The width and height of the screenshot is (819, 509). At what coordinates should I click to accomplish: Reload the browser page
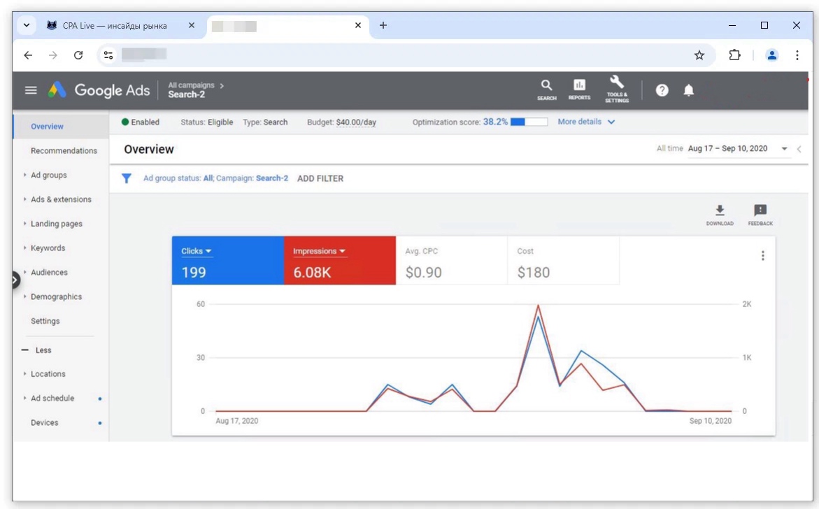[x=78, y=55]
